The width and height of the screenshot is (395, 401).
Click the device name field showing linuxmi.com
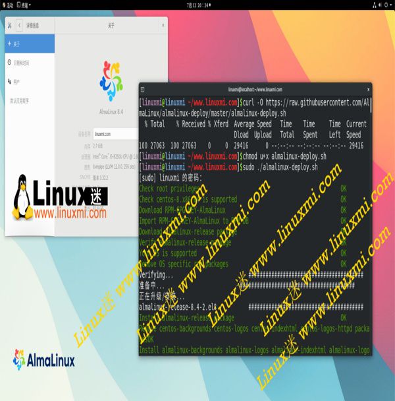click(x=116, y=134)
